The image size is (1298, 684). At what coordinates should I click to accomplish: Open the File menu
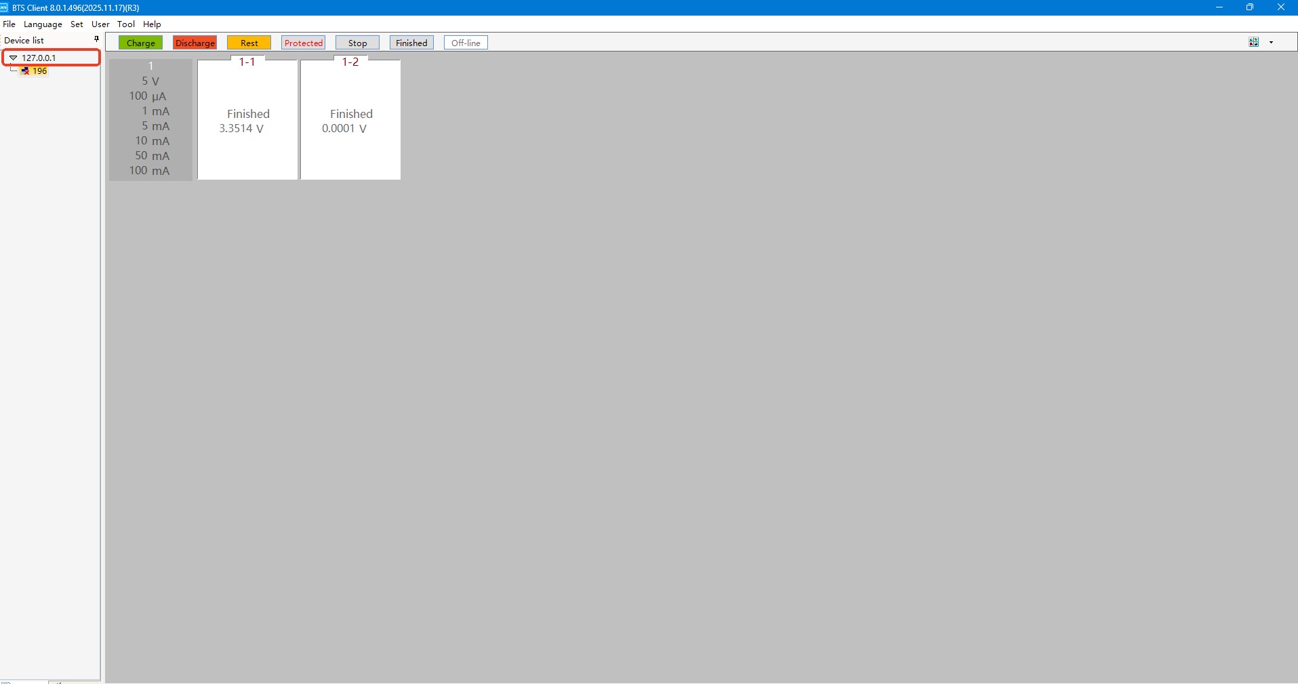(x=9, y=24)
